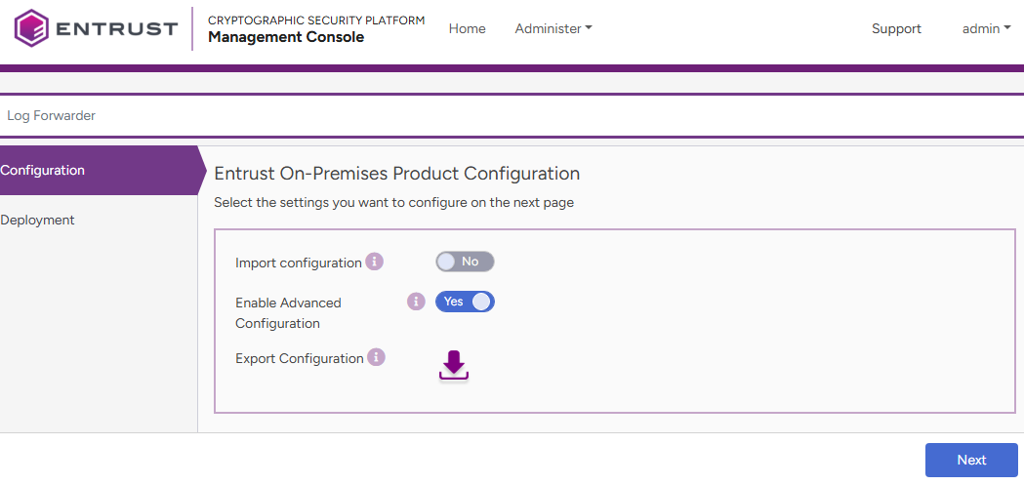
Task: Go to the Home menu item
Action: (467, 29)
